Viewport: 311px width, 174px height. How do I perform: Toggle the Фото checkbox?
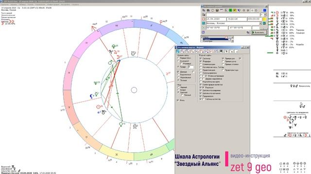pyautogui.click(x=178, y=101)
